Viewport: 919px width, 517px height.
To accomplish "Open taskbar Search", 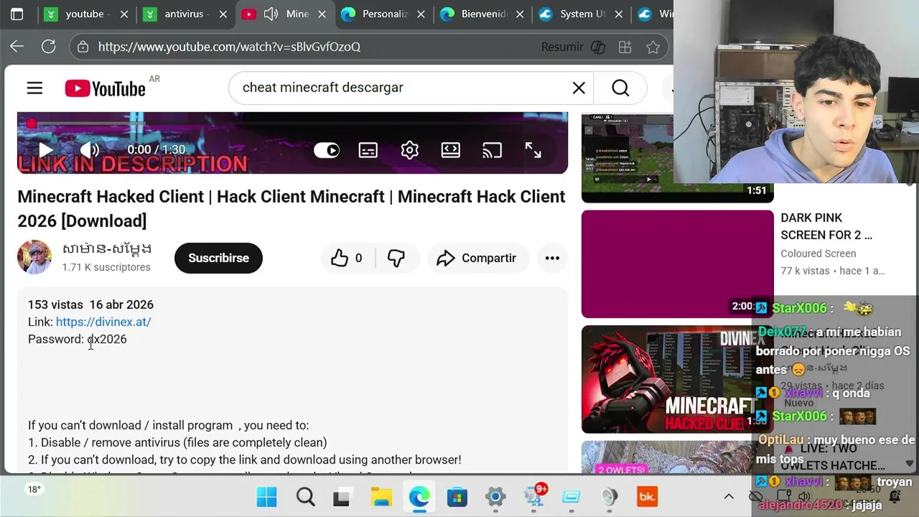I will (x=305, y=497).
